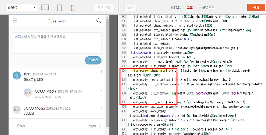This screenshot has width=266, height=135.
Task: Click COCO Media reply avatar dated 23:44
Action: tap(28, 93)
